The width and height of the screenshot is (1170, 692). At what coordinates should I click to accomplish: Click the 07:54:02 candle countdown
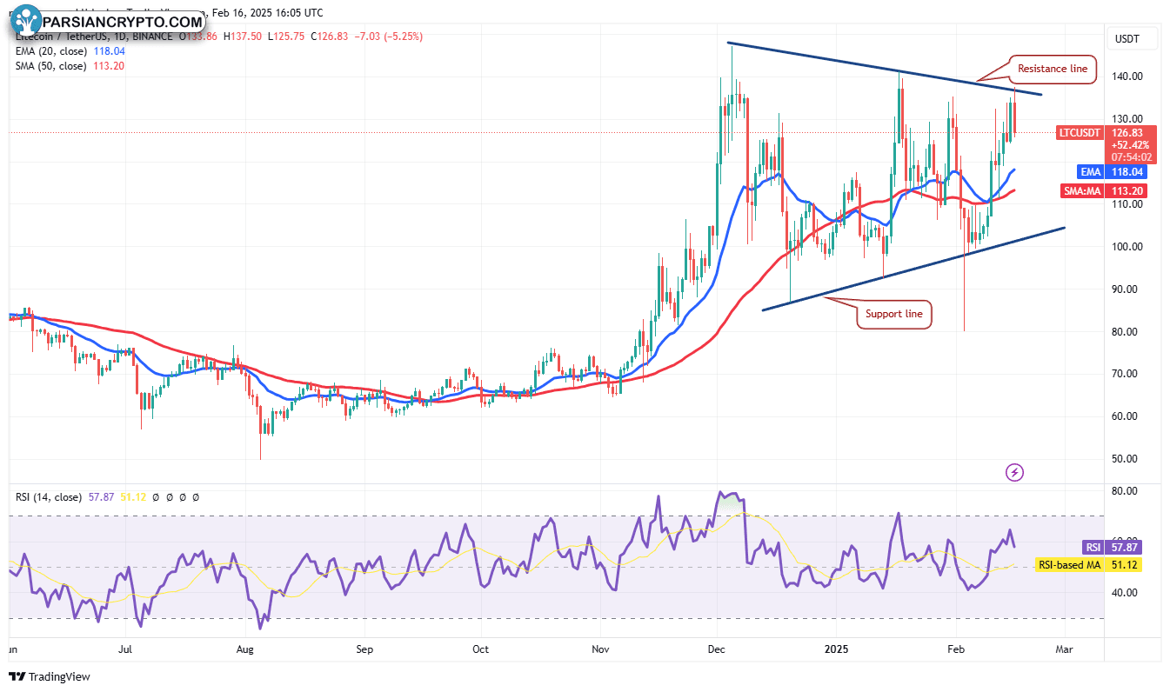1130,157
